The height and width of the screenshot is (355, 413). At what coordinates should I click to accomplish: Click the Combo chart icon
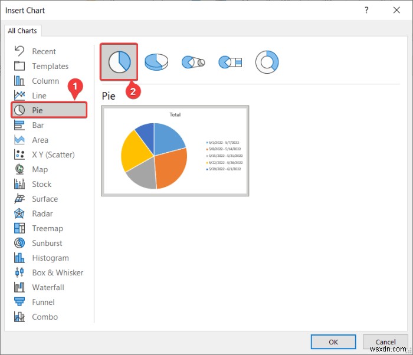point(19,317)
